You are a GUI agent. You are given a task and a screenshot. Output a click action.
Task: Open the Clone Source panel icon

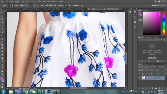point(135,17)
